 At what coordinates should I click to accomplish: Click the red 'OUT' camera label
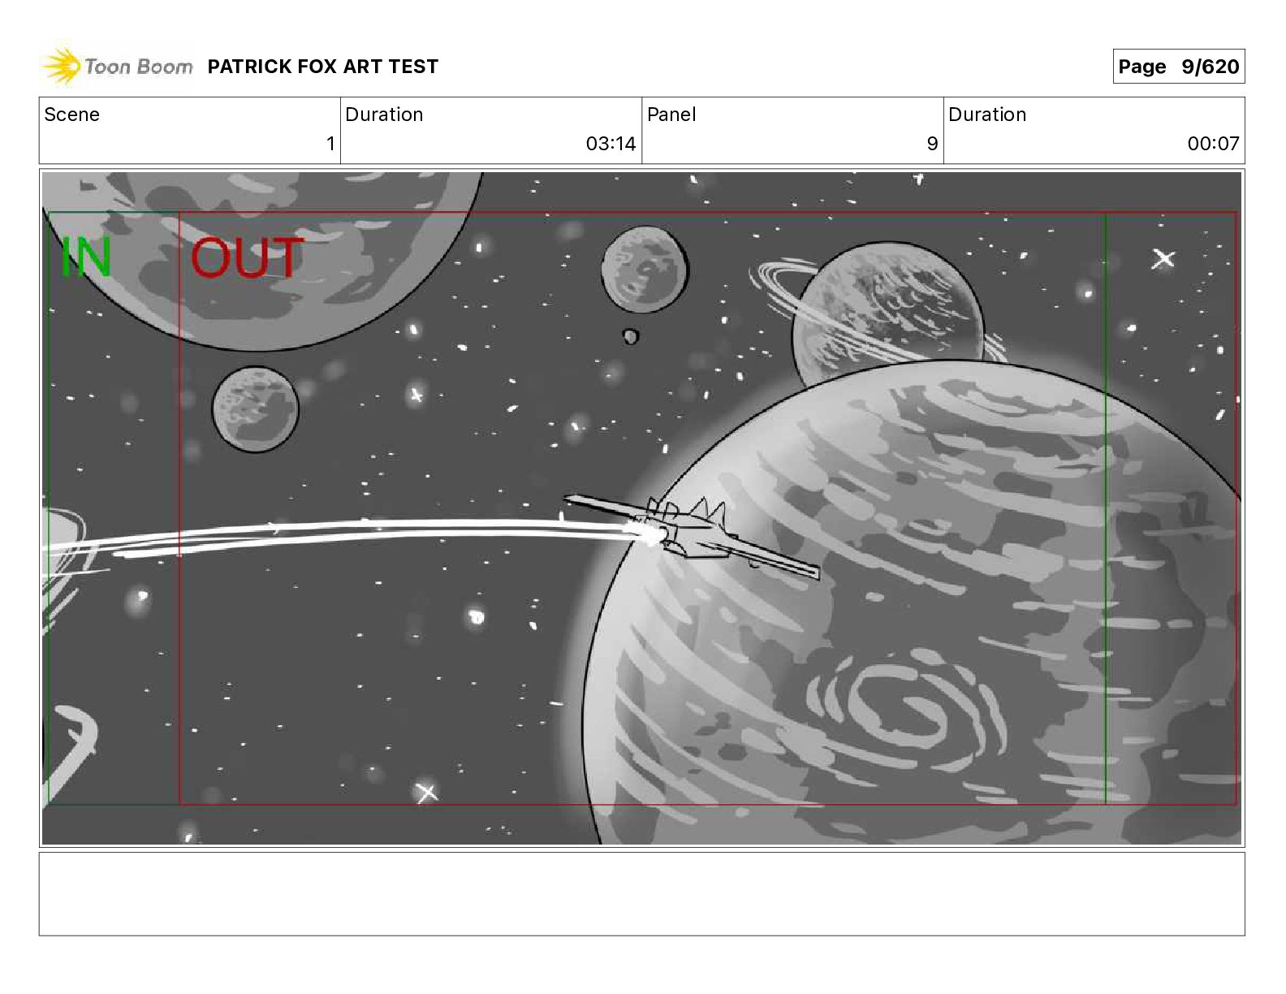point(248,257)
